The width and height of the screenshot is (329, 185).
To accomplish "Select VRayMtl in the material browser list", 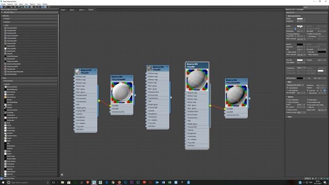I will 10,53.
